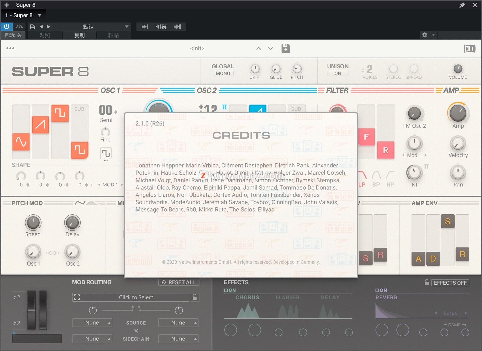Open bottom-left None sidechain dropdown
Viewport: 482px width, 351px height.
click(x=92, y=339)
